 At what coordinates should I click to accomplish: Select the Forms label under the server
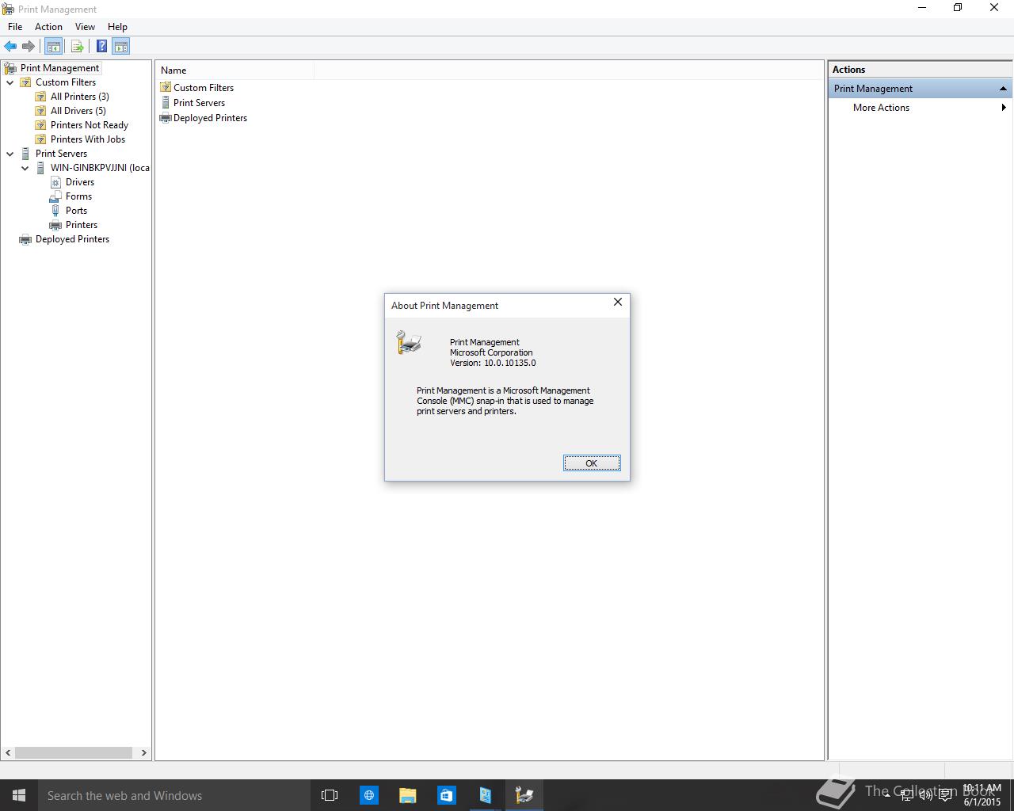coord(78,196)
